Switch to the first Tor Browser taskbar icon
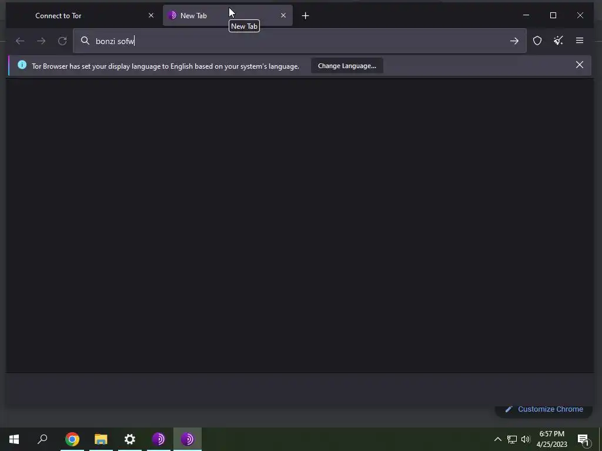Screen dimensions: 602x451 (159, 439)
